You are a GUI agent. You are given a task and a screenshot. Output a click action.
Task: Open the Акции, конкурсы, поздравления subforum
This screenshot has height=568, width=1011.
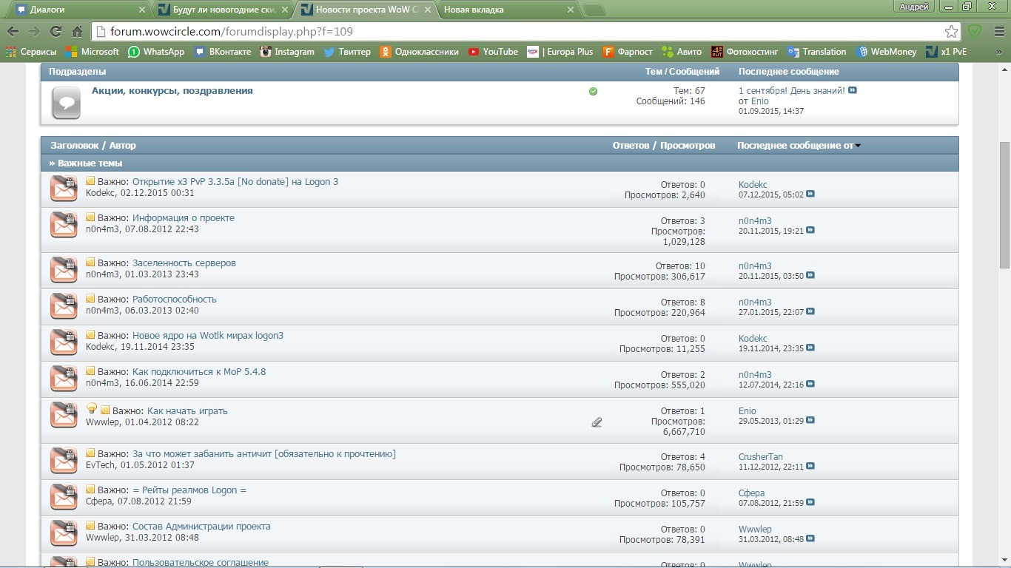[172, 91]
